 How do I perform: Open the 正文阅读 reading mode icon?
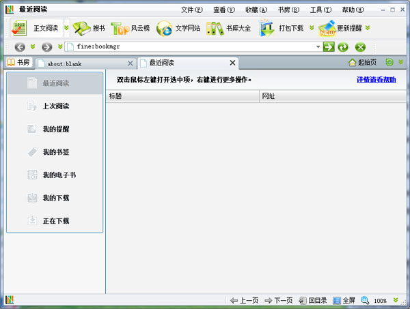click(x=19, y=28)
